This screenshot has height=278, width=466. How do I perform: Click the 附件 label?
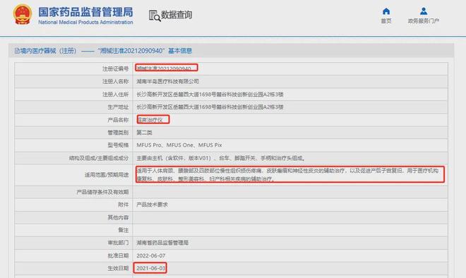click(124, 205)
